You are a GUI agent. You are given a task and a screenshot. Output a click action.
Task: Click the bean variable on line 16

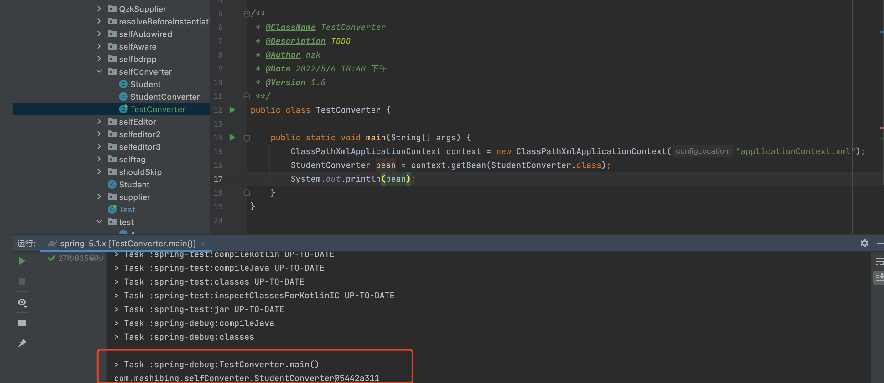386,165
